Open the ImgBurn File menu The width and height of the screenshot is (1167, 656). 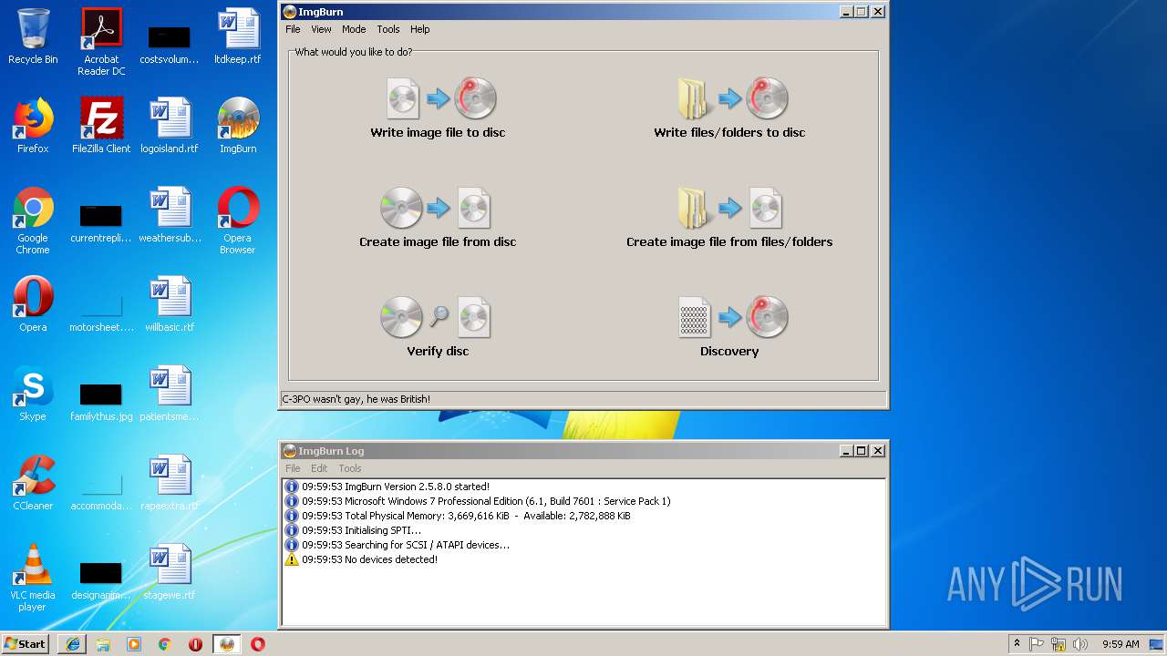coord(293,29)
